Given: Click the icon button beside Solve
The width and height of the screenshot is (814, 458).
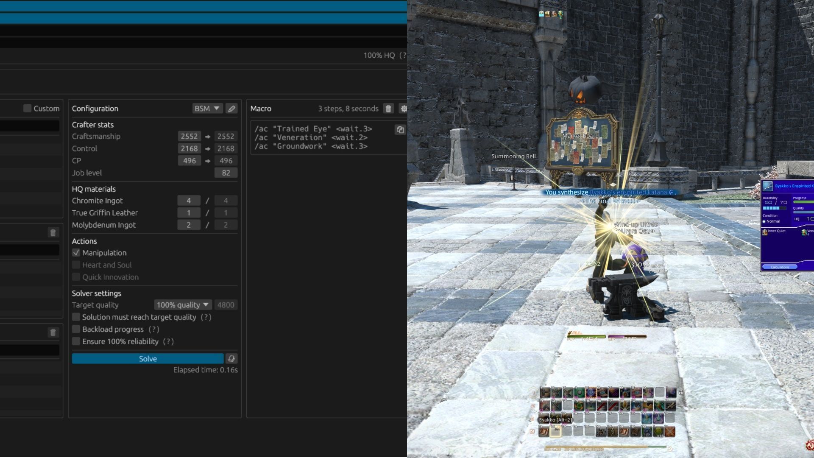Looking at the screenshot, I should [x=231, y=359].
